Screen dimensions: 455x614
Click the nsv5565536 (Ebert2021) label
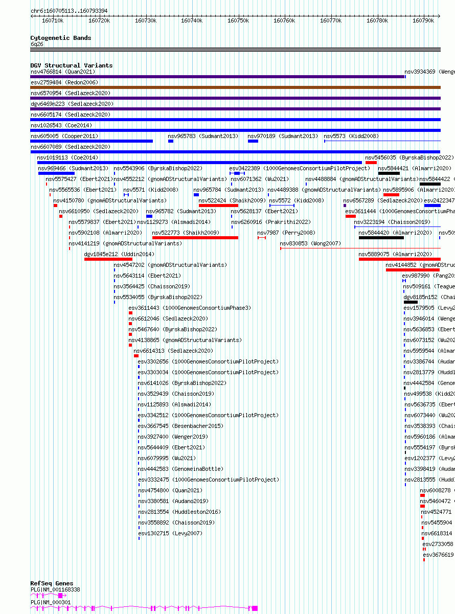82,190
